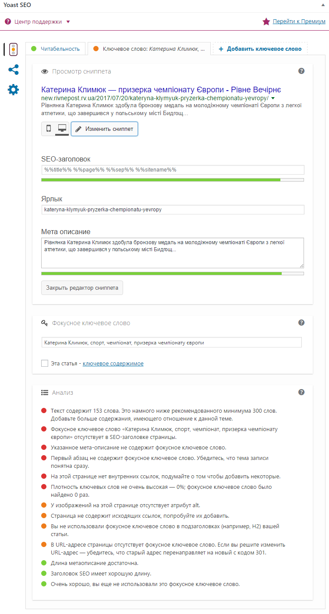The image size is (329, 614).
Task: Click green arrow next to snippet URL
Action: tap(273, 98)
